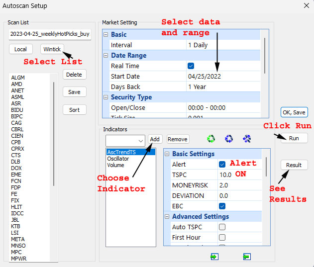Select LSI in the scan list
314x267 pixels.
pos(15,233)
